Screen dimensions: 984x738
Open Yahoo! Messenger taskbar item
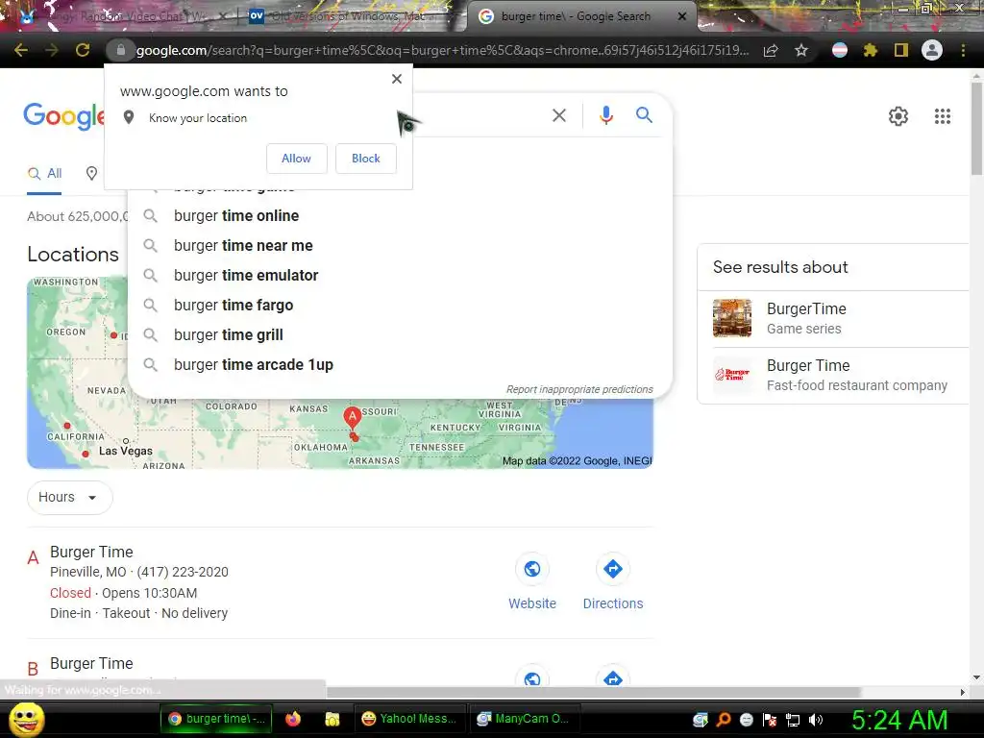click(x=411, y=719)
